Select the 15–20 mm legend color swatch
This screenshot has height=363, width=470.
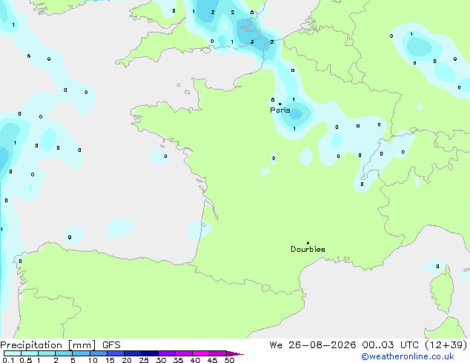pyautogui.click(x=116, y=353)
